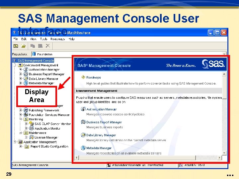The image size is (239, 179).
Task: Expand the Business Report Manager node
Action: (x=21, y=74)
